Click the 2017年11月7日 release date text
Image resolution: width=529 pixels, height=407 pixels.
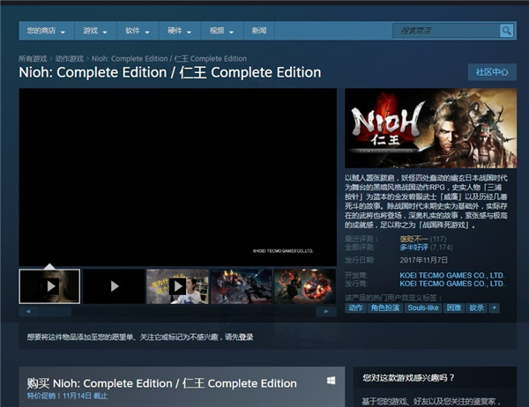tap(424, 260)
